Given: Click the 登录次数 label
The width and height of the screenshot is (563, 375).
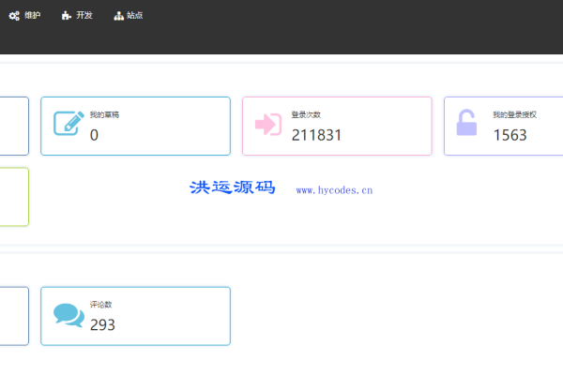Looking at the screenshot, I should [x=306, y=114].
